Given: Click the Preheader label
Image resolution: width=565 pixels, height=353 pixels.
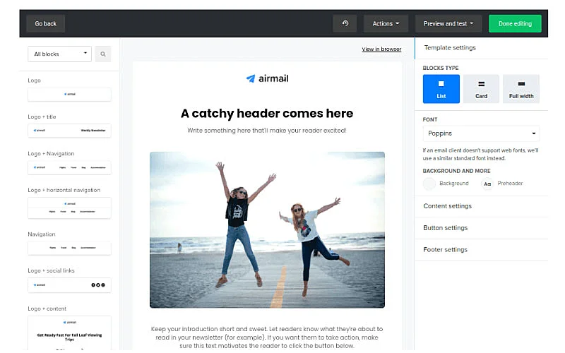Looking at the screenshot, I should (x=510, y=184).
